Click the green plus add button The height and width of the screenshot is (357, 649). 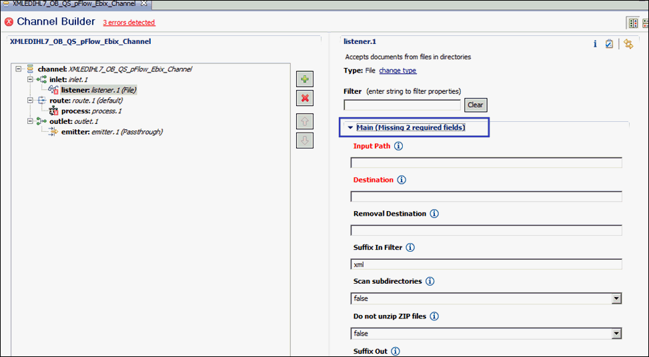[305, 79]
